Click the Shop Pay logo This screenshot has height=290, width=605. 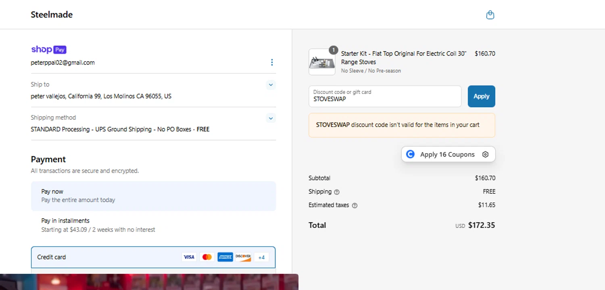click(48, 50)
